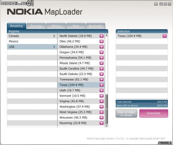Switch to the America tab
The image size is (173, 145).
coord(16,26)
